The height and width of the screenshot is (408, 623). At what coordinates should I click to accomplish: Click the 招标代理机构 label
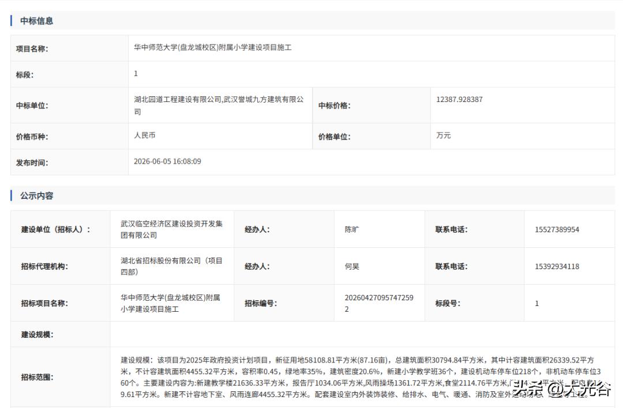pos(44,266)
